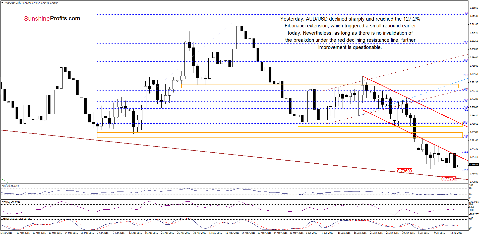Image resolution: width=479 pixels, height=235 pixels.
Task: Select the red 0.73609 price label
Action: pos(404,171)
